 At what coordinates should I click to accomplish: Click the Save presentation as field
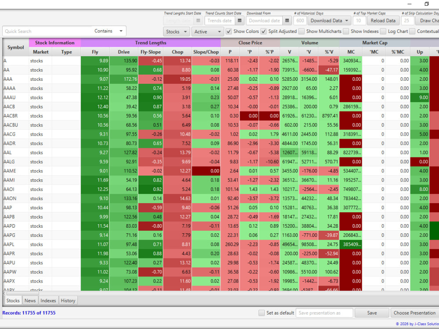point(324,313)
